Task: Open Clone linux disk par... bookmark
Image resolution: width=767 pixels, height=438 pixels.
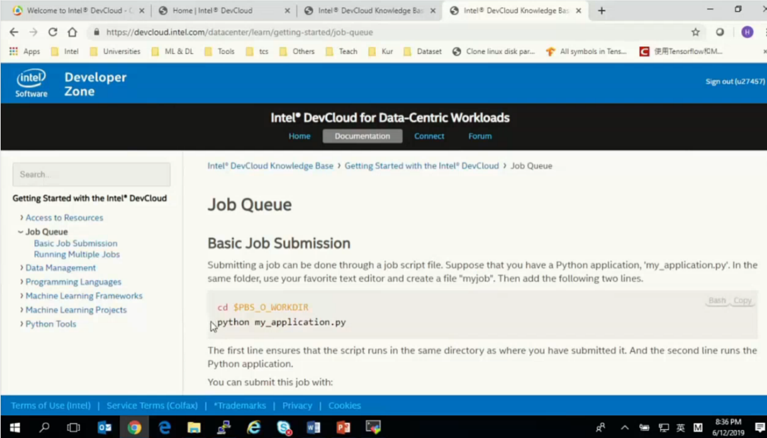Action: click(494, 51)
